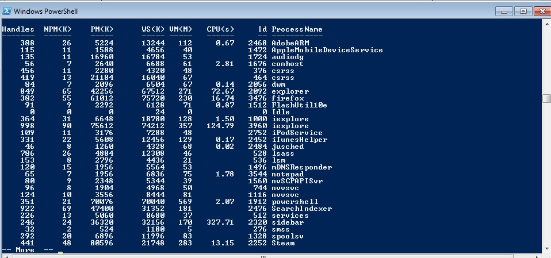Click CPU value 124.79 for iexplore

point(220,126)
